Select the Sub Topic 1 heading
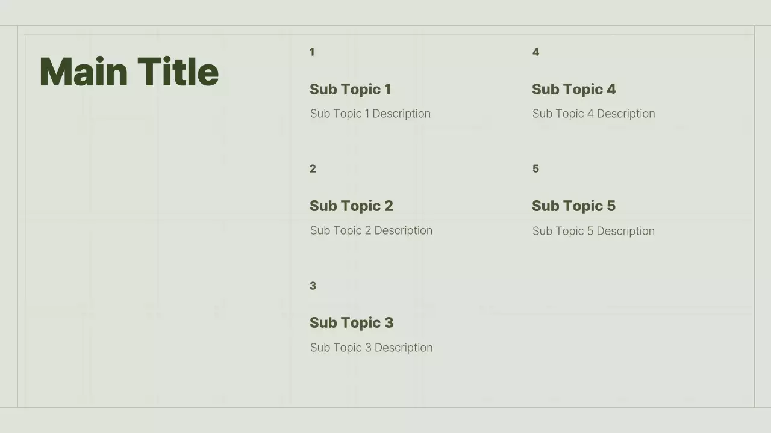The width and height of the screenshot is (771, 433). pos(350,90)
